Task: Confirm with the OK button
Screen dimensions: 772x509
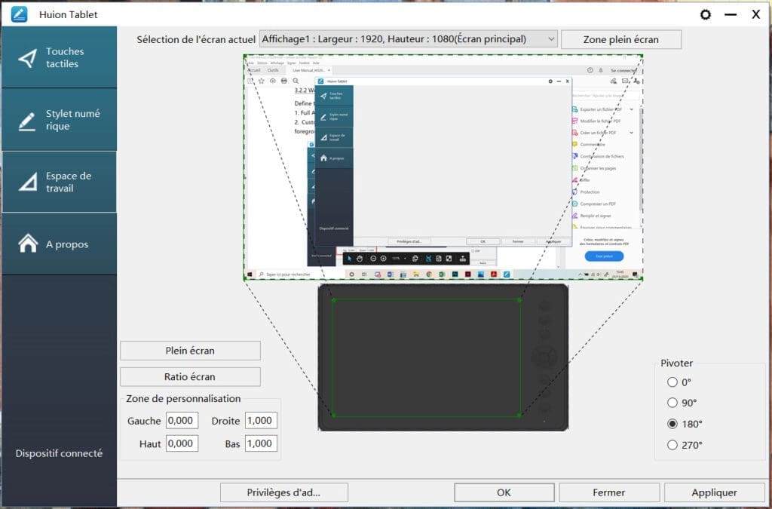Action: [x=504, y=492]
